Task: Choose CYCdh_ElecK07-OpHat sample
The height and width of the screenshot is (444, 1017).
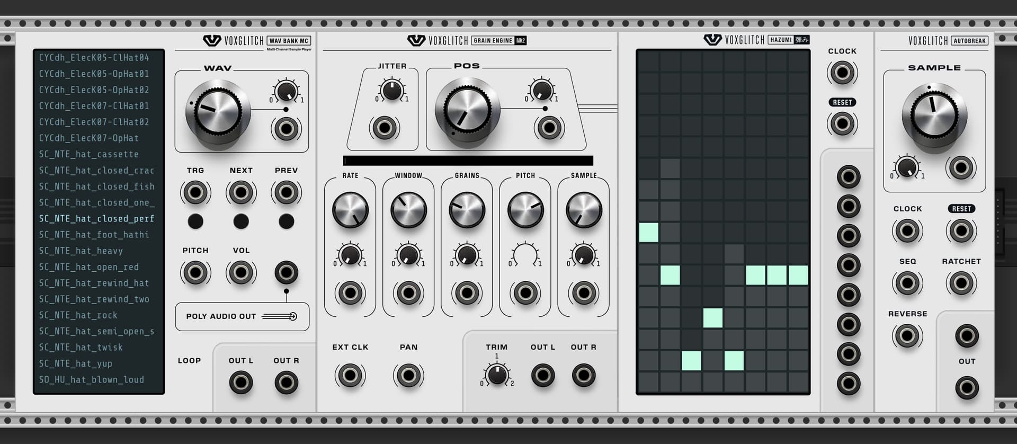Action: 88,138
